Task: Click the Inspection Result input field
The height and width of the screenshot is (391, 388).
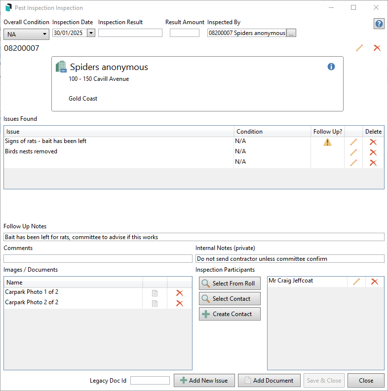Action: [x=130, y=33]
